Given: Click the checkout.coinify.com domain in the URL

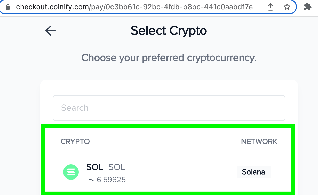Looking at the screenshot, I should click(x=52, y=7).
